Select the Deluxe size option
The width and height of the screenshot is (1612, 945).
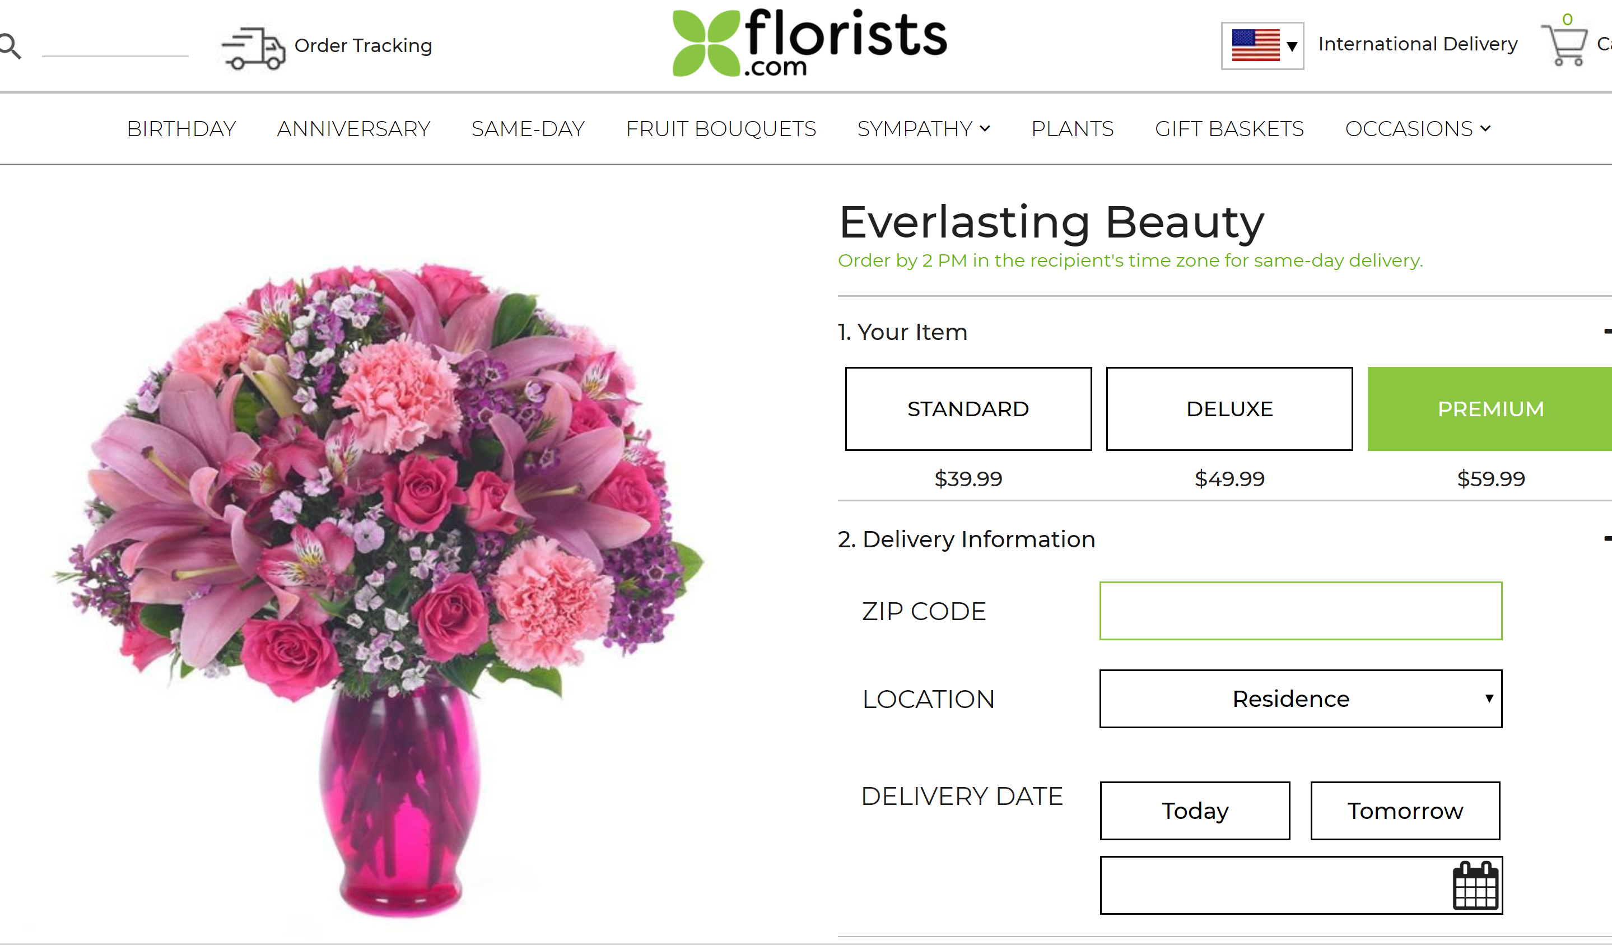[1229, 409]
